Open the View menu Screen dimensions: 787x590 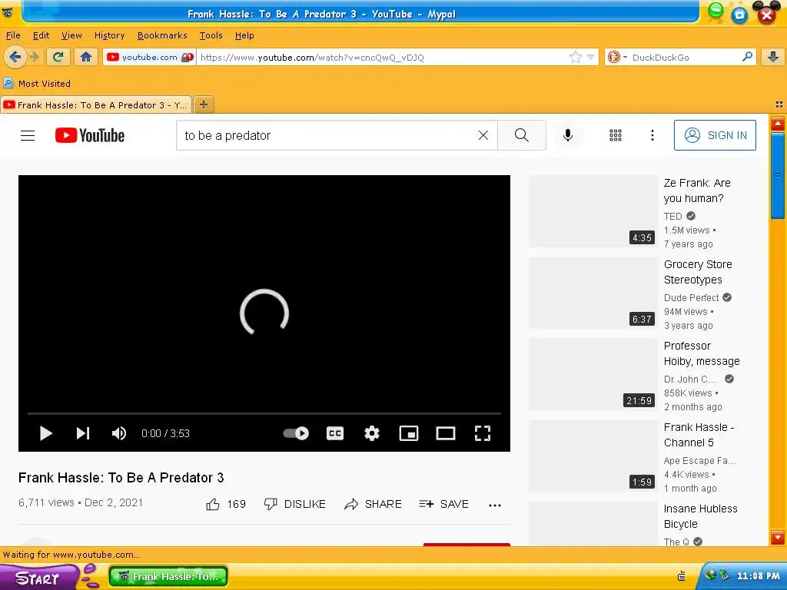(x=71, y=35)
